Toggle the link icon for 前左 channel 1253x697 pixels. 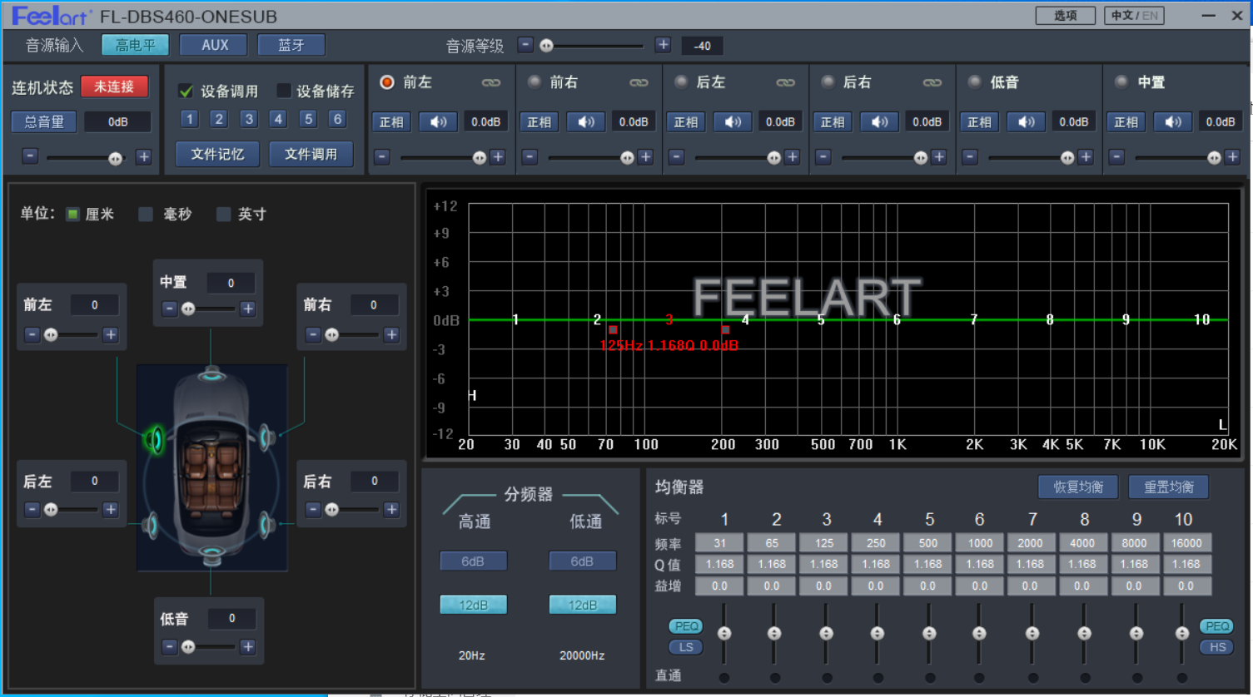[491, 82]
